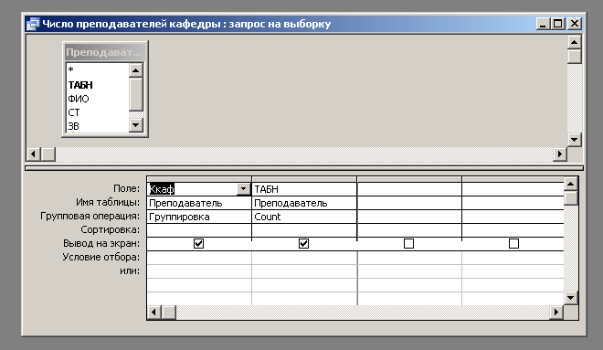The image size is (603, 350).
Task: Click field list scroll up arrow
Action: point(136,70)
